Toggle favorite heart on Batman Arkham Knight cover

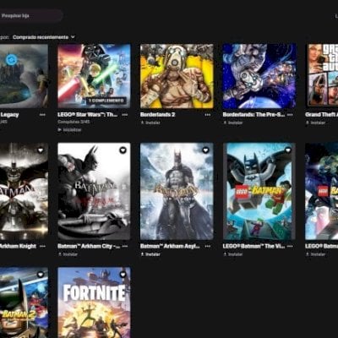41,150
